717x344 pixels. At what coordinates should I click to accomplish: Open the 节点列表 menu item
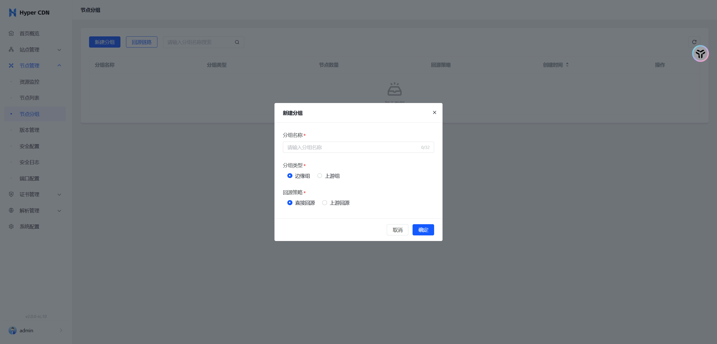point(29,98)
